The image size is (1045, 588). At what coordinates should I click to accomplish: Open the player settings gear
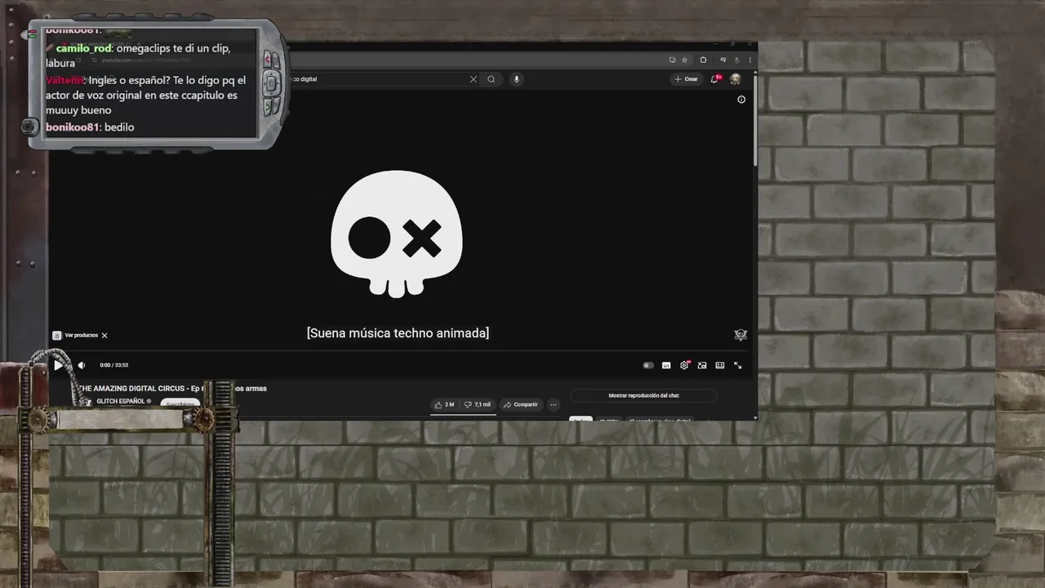(684, 365)
